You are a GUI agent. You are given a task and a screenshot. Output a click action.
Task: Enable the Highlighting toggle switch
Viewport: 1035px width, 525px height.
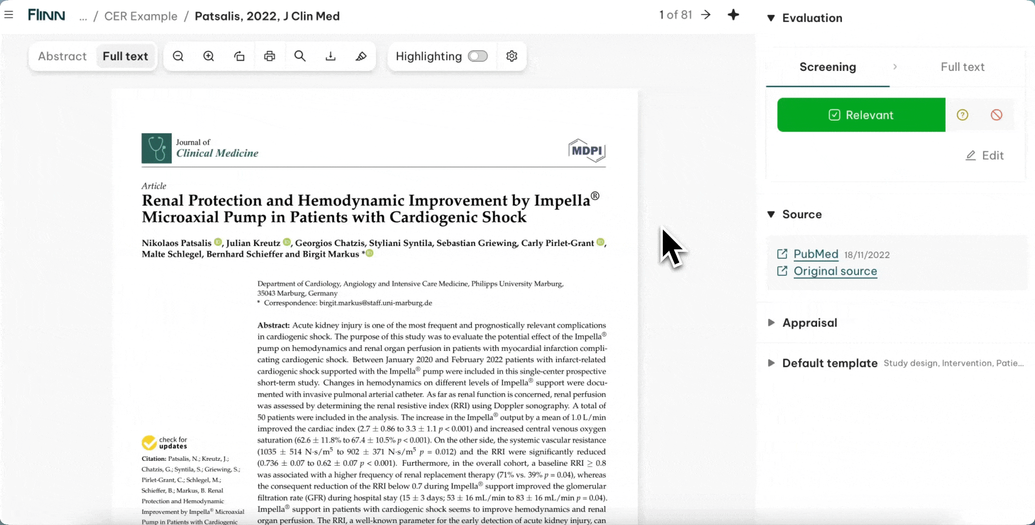(x=478, y=56)
